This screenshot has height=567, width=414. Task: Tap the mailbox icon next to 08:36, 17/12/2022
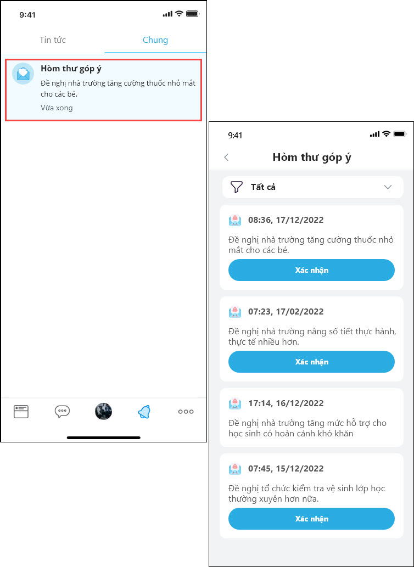coord(235,220)
